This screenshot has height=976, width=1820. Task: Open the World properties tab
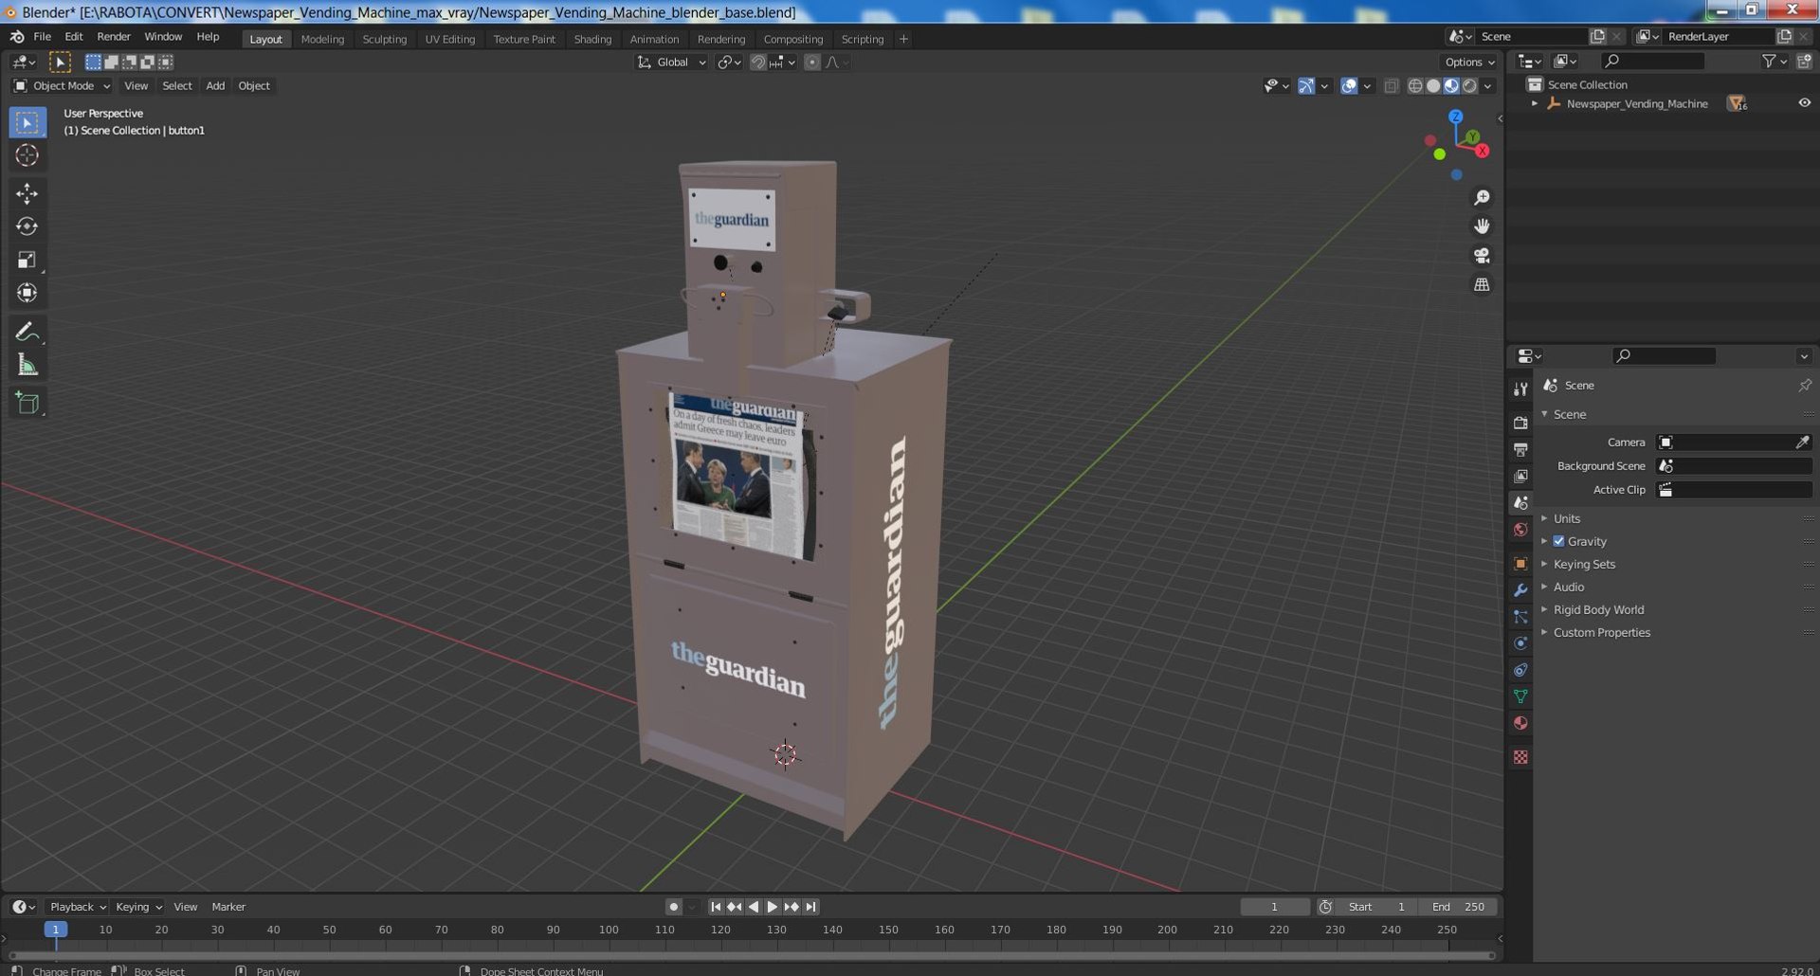click(1520, 530)
